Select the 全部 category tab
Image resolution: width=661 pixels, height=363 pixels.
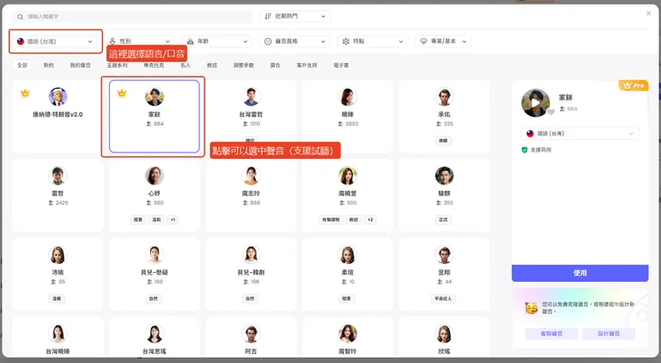[22, 65]
